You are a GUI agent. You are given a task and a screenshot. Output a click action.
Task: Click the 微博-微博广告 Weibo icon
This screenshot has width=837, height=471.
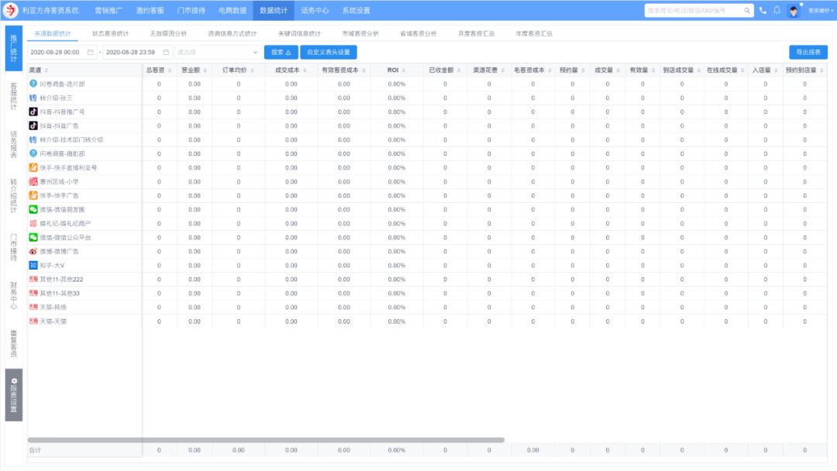33,252
